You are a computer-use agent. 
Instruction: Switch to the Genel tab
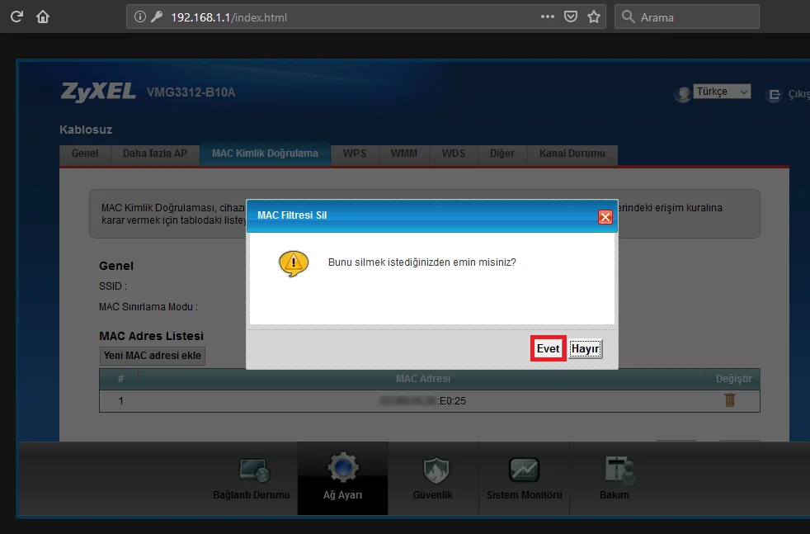tap(85, 154)
